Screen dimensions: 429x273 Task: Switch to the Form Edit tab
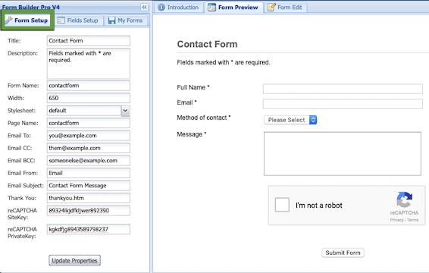[286, 8]
